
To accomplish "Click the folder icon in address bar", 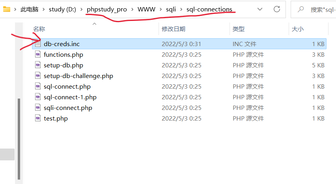I will (7, 9).
